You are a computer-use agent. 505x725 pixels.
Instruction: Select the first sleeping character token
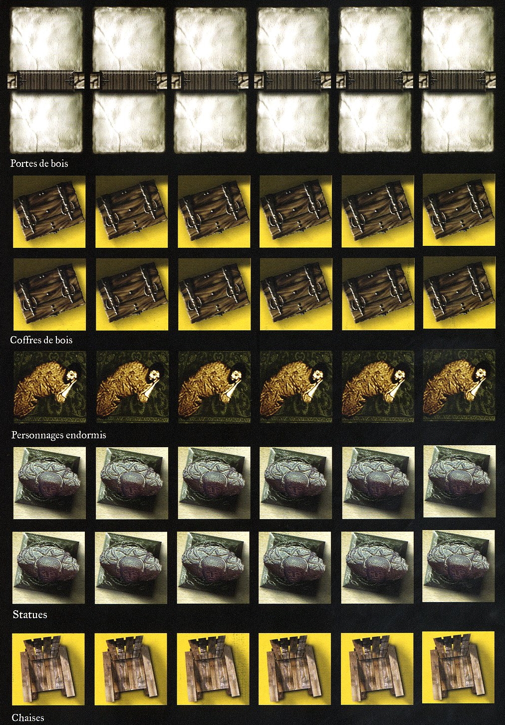(x=48, y=386)
